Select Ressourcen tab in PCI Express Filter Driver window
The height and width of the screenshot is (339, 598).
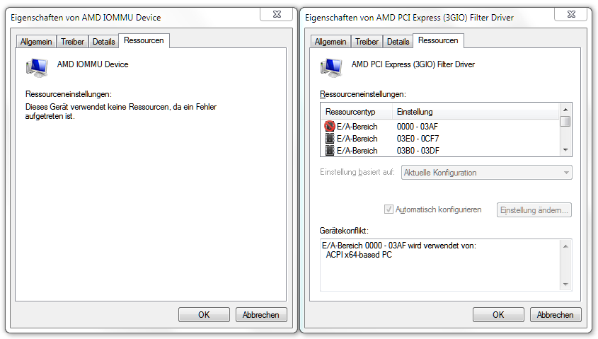point(438,40)
